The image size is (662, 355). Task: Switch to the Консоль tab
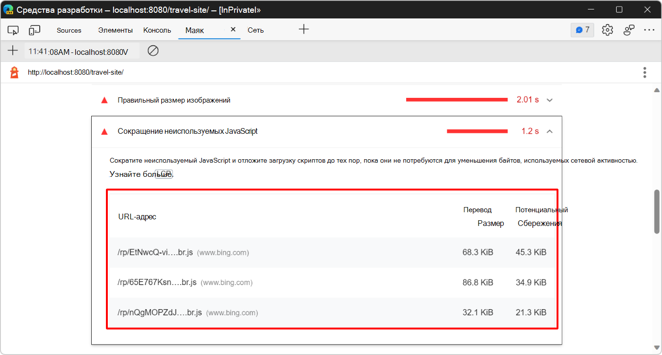coord(157,29)
